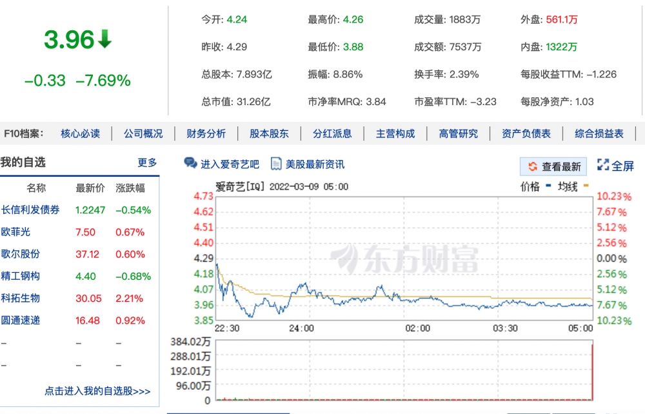Click the green down arrow next to 3.96

105,39
